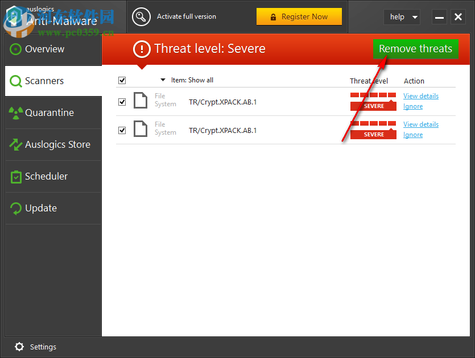Uncheck the first TR/Crypt.XPACK.AB.1 threat
This screenshot has height=358, width=475.
122,102
